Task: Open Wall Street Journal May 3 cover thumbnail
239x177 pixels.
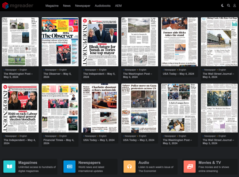Action: pyautogui.click(x=219, y=108)
